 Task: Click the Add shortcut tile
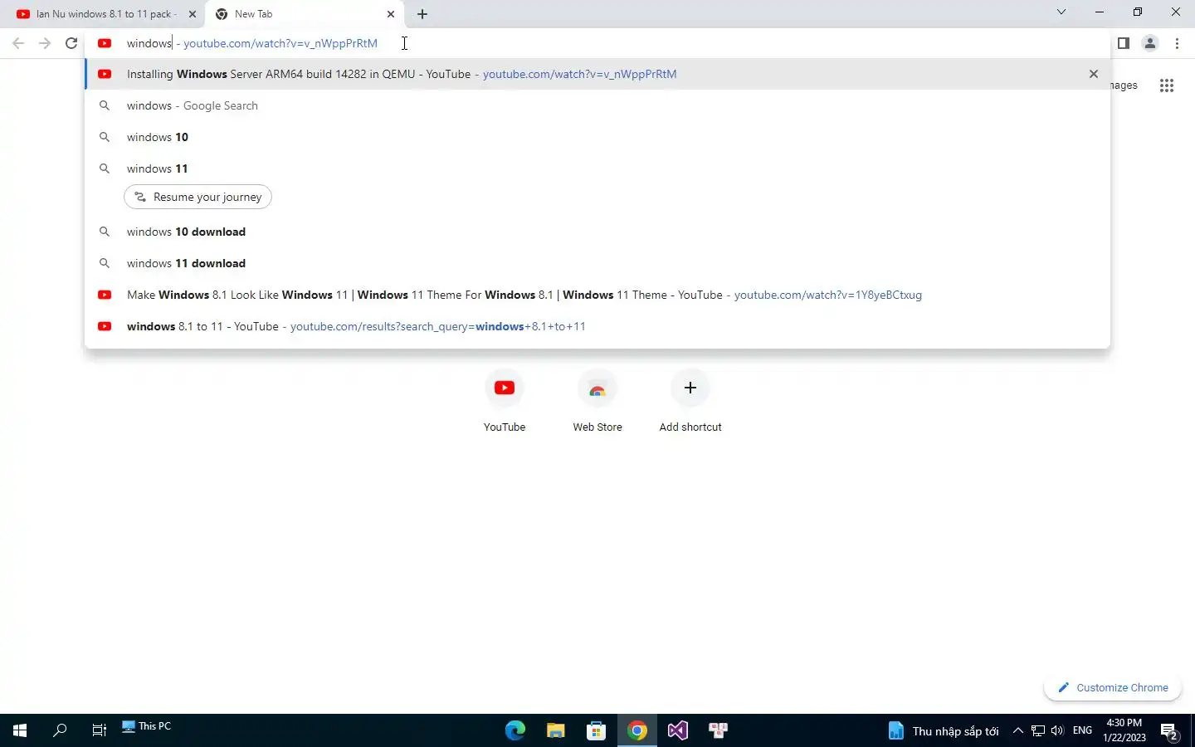click(x=690, y=401)
